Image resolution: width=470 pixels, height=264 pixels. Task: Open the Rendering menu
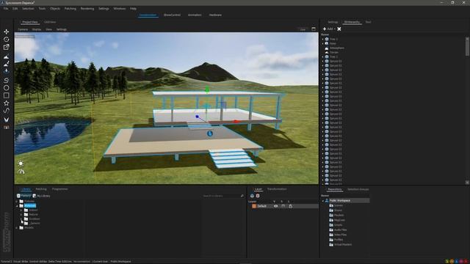tap(87, 9)
